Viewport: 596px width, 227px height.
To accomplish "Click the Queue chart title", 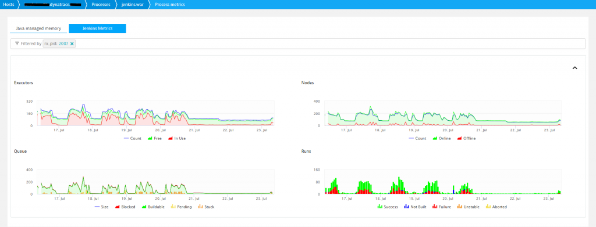I will (20, 151).
